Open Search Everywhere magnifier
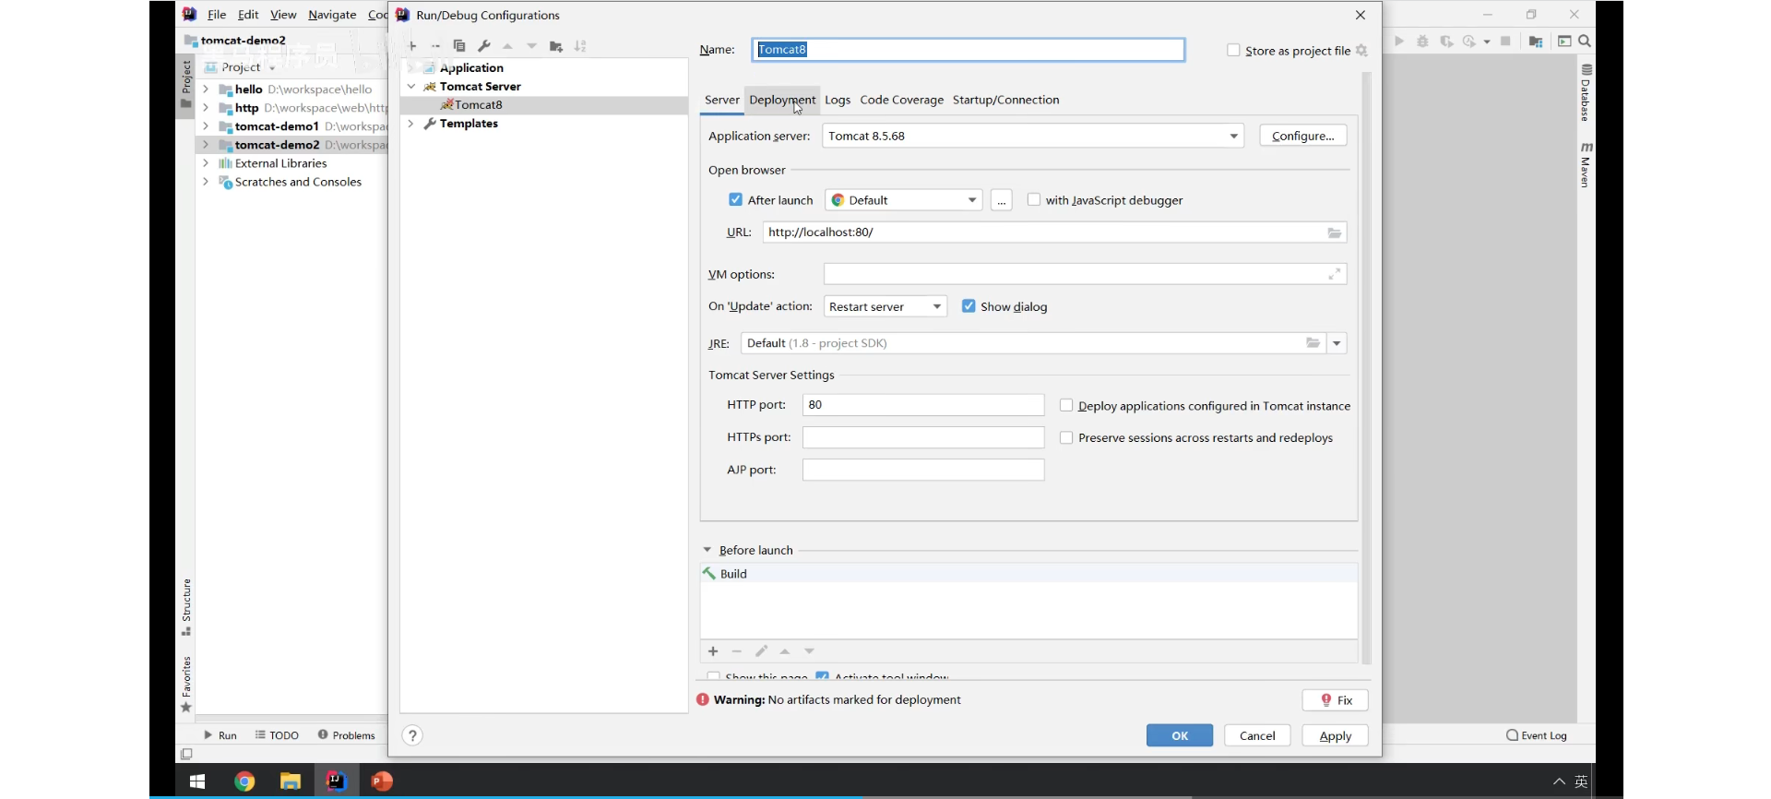 pos(1585,42)
